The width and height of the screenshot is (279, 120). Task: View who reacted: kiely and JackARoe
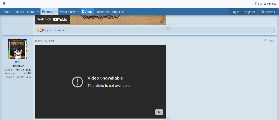[54, 30]
